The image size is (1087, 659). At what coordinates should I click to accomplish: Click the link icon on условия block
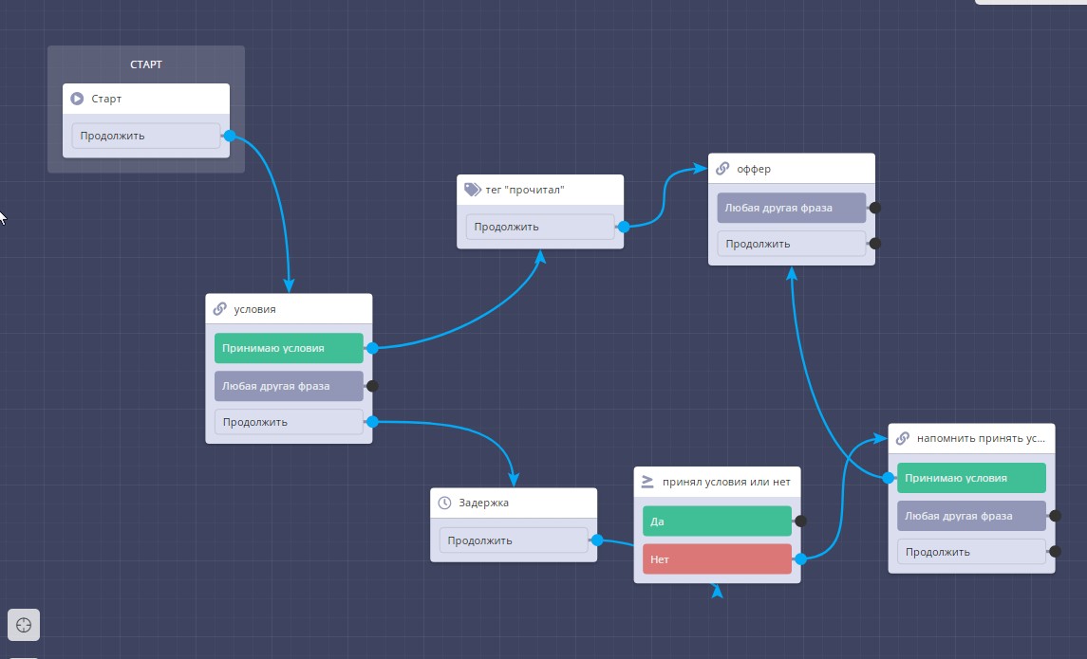click(x=220, y=309)
